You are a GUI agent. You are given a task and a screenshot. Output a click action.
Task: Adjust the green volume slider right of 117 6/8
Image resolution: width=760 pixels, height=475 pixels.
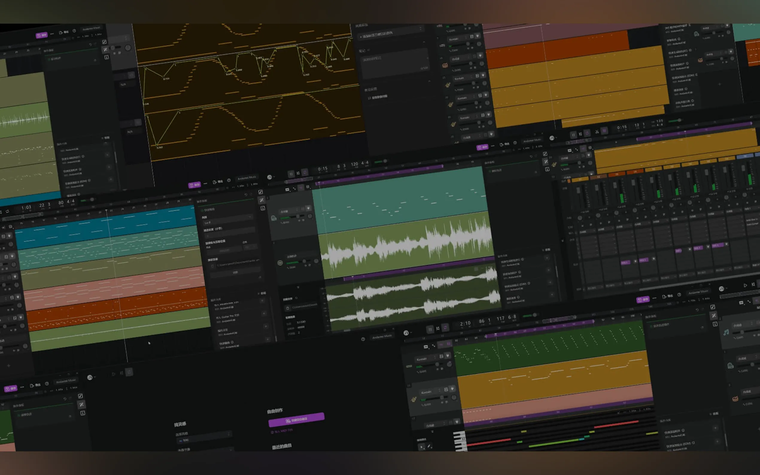(x=534, y=315)
